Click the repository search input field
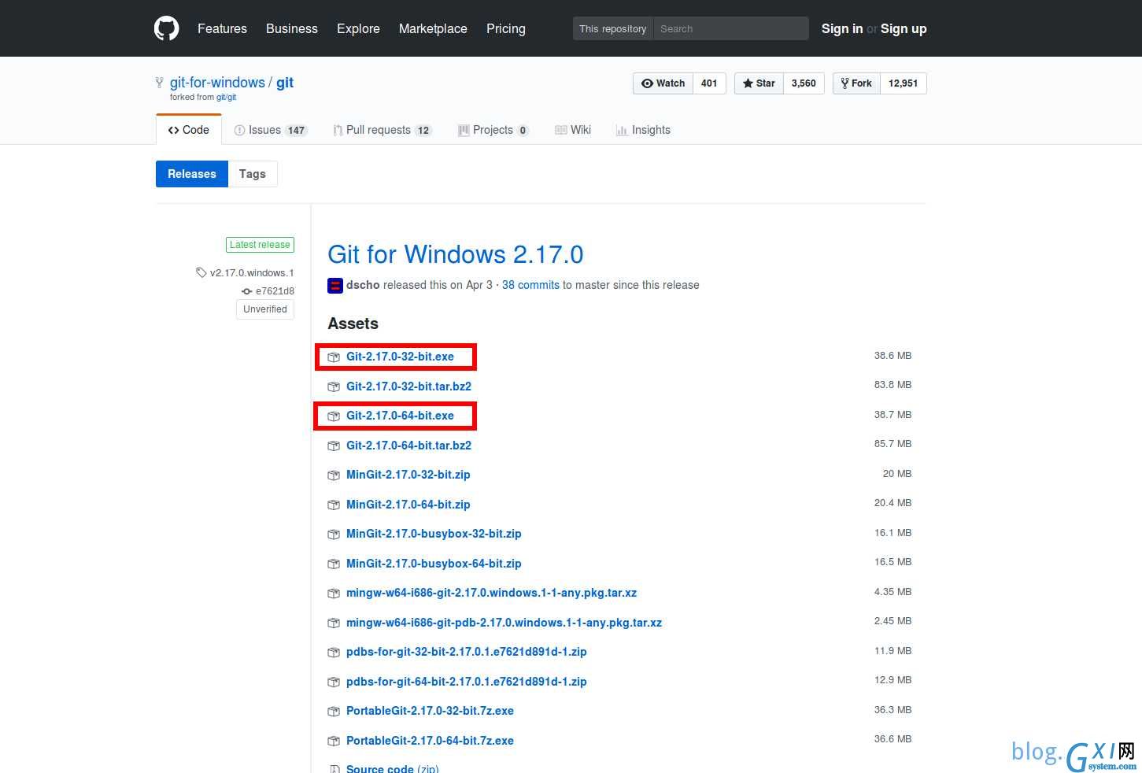The width and height of the screenshot is (1142, 773). (x=731, y=28)
